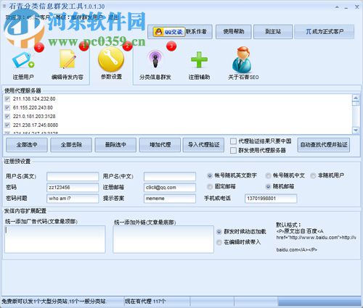Focus the 用户名(英文) input field
363x308 pixels.
(73, 177)
